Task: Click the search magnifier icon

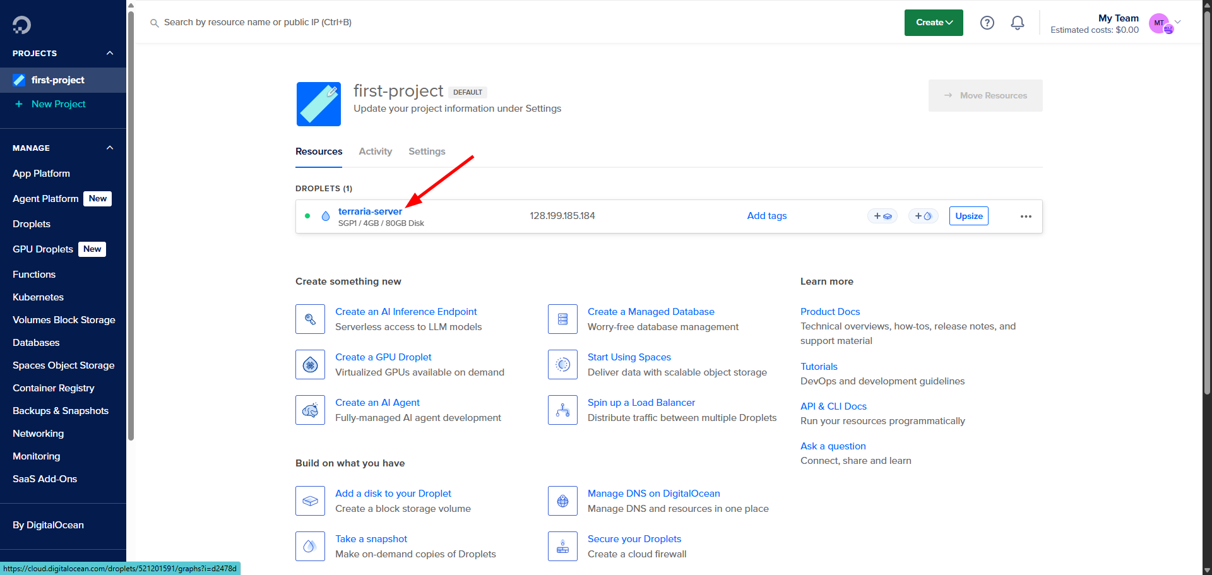Action: [x=154, y=23]
